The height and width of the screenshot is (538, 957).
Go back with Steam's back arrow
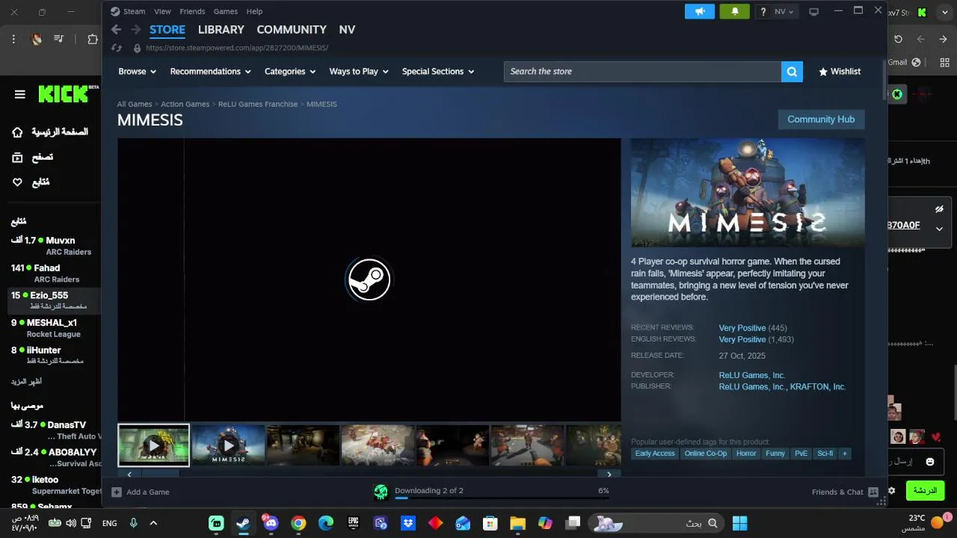[116, 29]
